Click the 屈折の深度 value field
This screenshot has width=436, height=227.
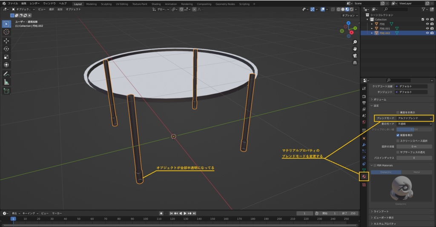(x=413, y=147)
